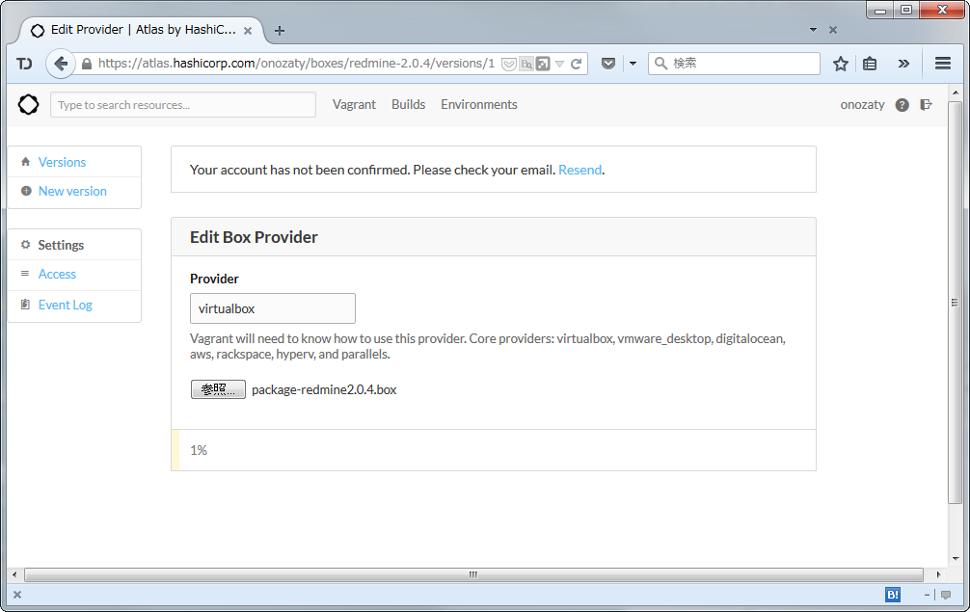Image resolution: width=970 pixels, height=612 pixels.
Task: Click the horizontal scrollbar thumb
Action: pyautogui.click(x=473, y=575)
